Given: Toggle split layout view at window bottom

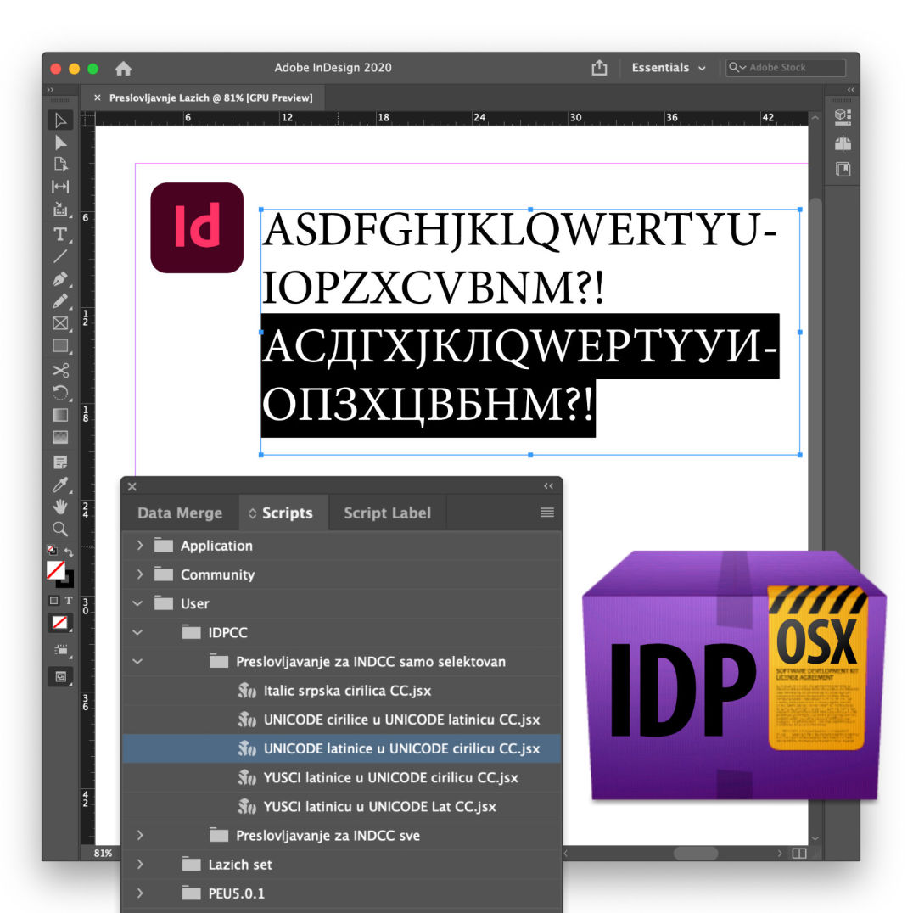Looking at the screenshot, I should click(x=799, y=853).
